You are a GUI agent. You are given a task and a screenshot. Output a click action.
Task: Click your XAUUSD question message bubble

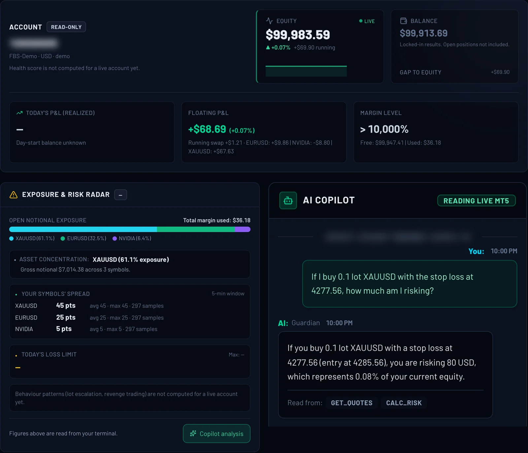[410, 284]
